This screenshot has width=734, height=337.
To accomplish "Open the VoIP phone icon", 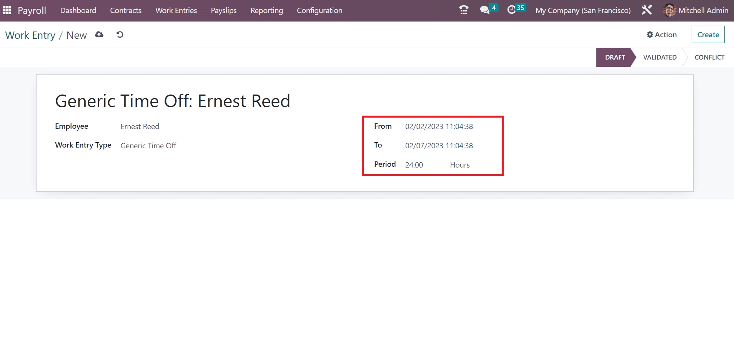I will (464, 10).
